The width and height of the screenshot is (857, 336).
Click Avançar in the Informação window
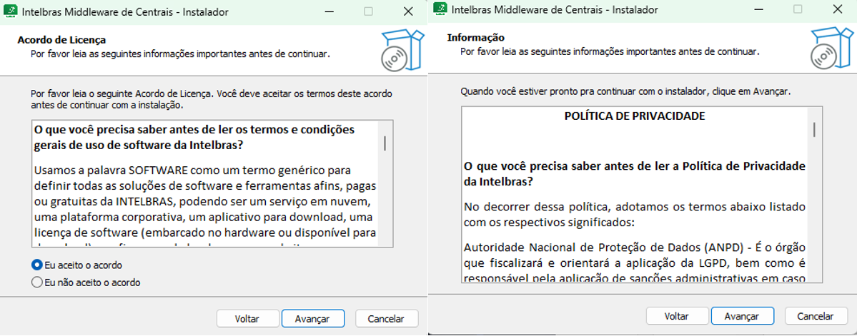(x=742, y=316)
